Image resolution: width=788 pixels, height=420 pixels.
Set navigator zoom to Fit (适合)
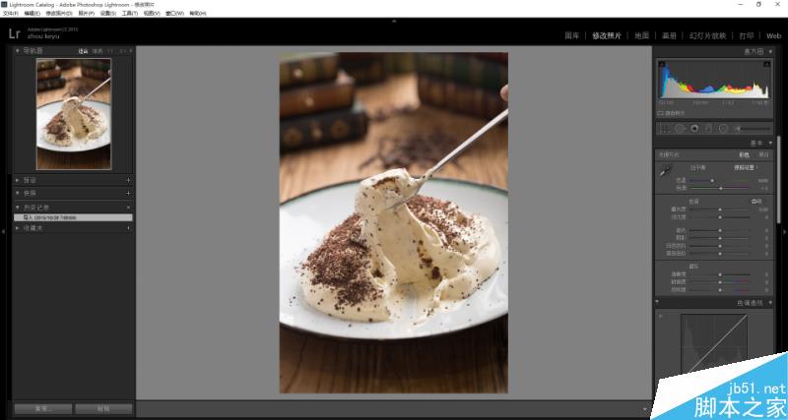[x=83, y=51]
